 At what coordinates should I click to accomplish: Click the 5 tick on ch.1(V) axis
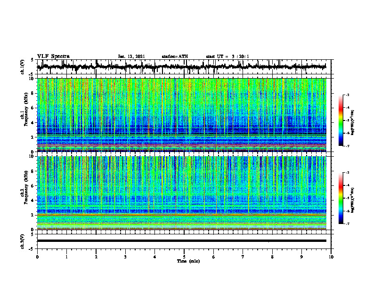32,60
